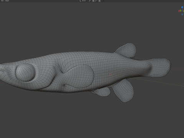This screenshot has height=138, width=184.
Task: Click the 3D cursor on the fish body
Action: [110, 74]
